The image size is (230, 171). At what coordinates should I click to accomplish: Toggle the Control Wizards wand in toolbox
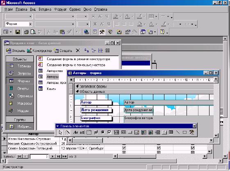67,133
